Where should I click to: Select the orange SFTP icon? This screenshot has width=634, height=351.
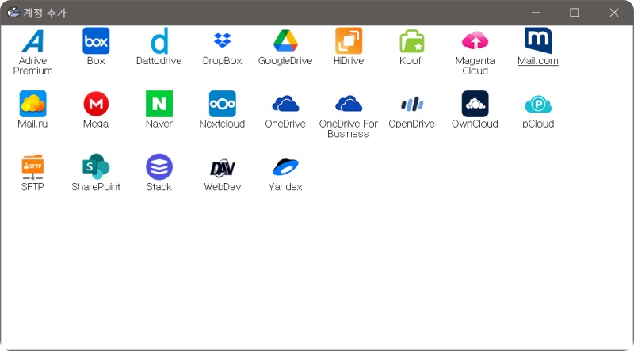32,167
